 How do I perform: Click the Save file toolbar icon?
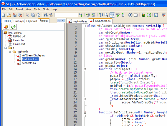[x=15, y=15]
